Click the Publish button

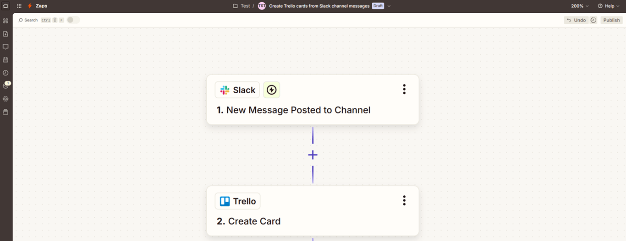[611, 20]
